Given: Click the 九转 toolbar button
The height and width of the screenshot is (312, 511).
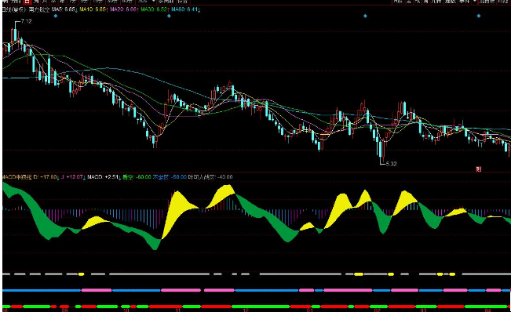Looking at the screenshot, I should coord(436,2).
